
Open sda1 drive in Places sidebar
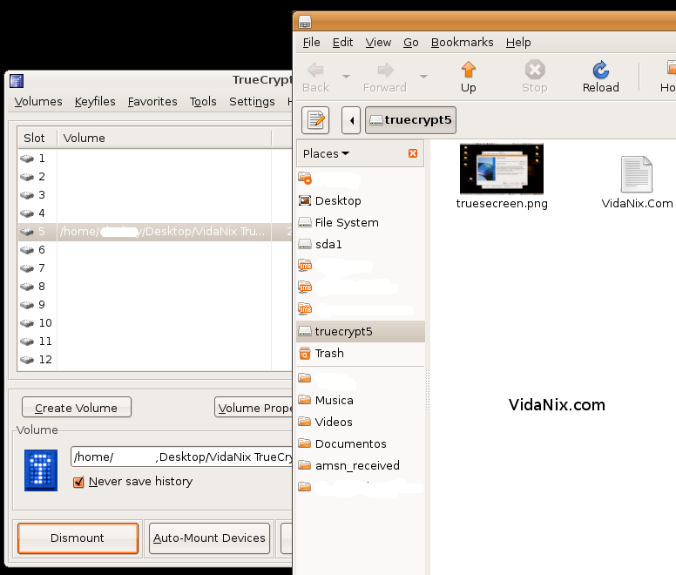(x=361, y=245)
